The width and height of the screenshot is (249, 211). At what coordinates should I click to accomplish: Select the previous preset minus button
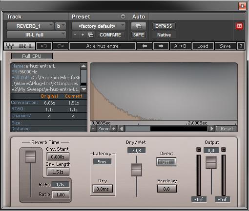(x=75, y=35)
